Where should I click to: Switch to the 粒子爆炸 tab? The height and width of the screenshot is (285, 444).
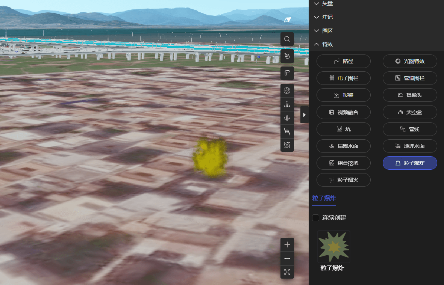pyautogui.click(x=324, y=198)
